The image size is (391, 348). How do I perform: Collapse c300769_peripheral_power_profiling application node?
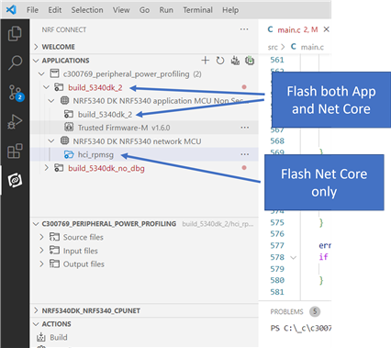click(41, 73)
